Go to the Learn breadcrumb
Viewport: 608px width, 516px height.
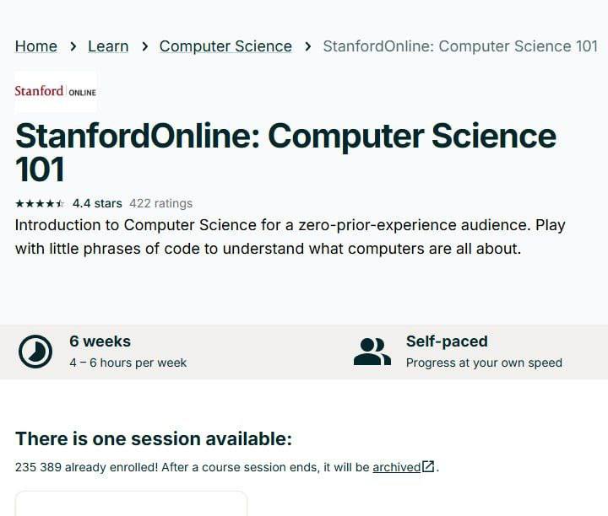108,46
